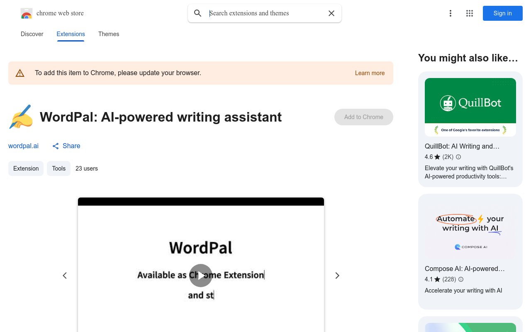Click the update your browser warning text
The image size is (531, 332).
pos(118,73)
